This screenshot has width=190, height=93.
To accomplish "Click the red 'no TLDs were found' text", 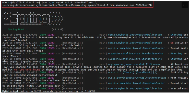I will [x=27, y=70].
